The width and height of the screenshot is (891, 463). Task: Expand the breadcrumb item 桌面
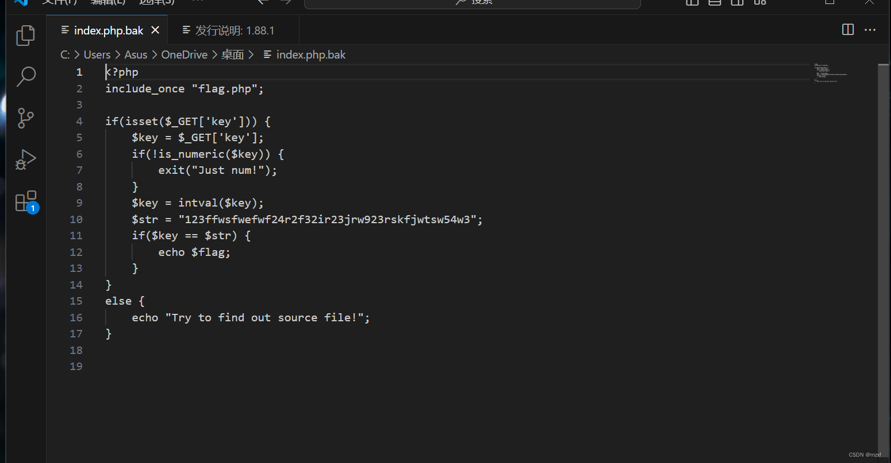[233, 54]
